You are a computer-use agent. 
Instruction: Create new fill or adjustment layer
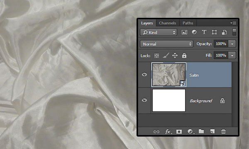coord(190,132)
